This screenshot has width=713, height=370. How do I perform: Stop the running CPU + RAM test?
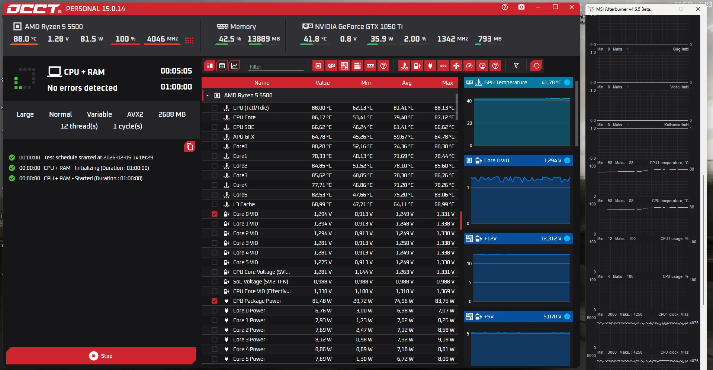[101, 356]
